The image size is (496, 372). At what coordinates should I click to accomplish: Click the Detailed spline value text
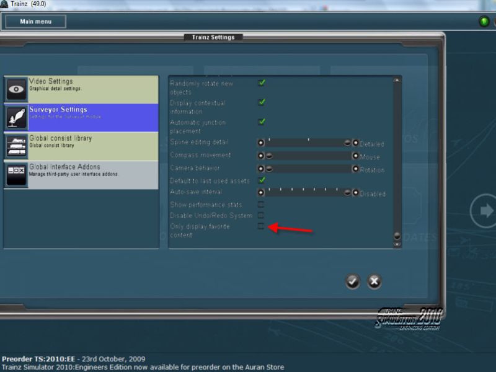point(372,144)
